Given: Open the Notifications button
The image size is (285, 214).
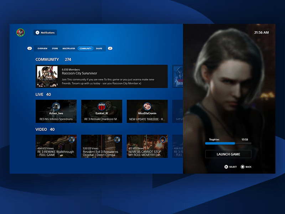Looking at the screenshot, I should 45,32.
